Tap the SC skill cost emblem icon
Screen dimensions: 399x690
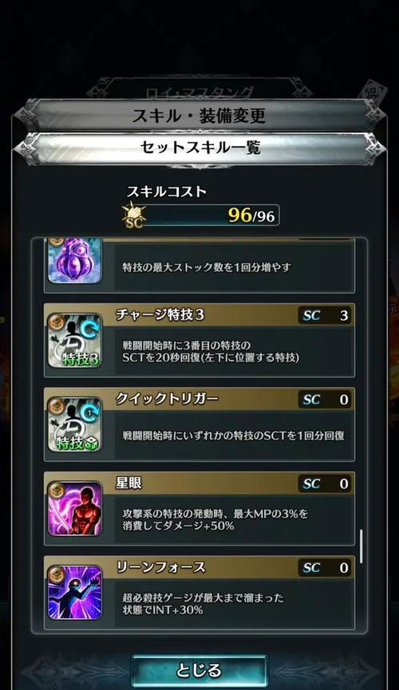(x=133, y=215)
